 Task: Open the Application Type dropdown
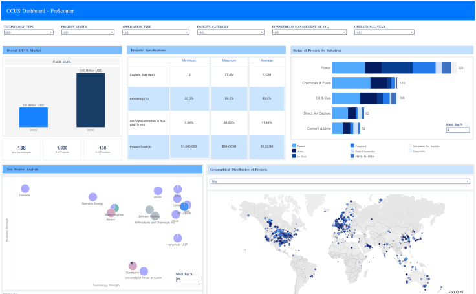[x=155, y=32]
